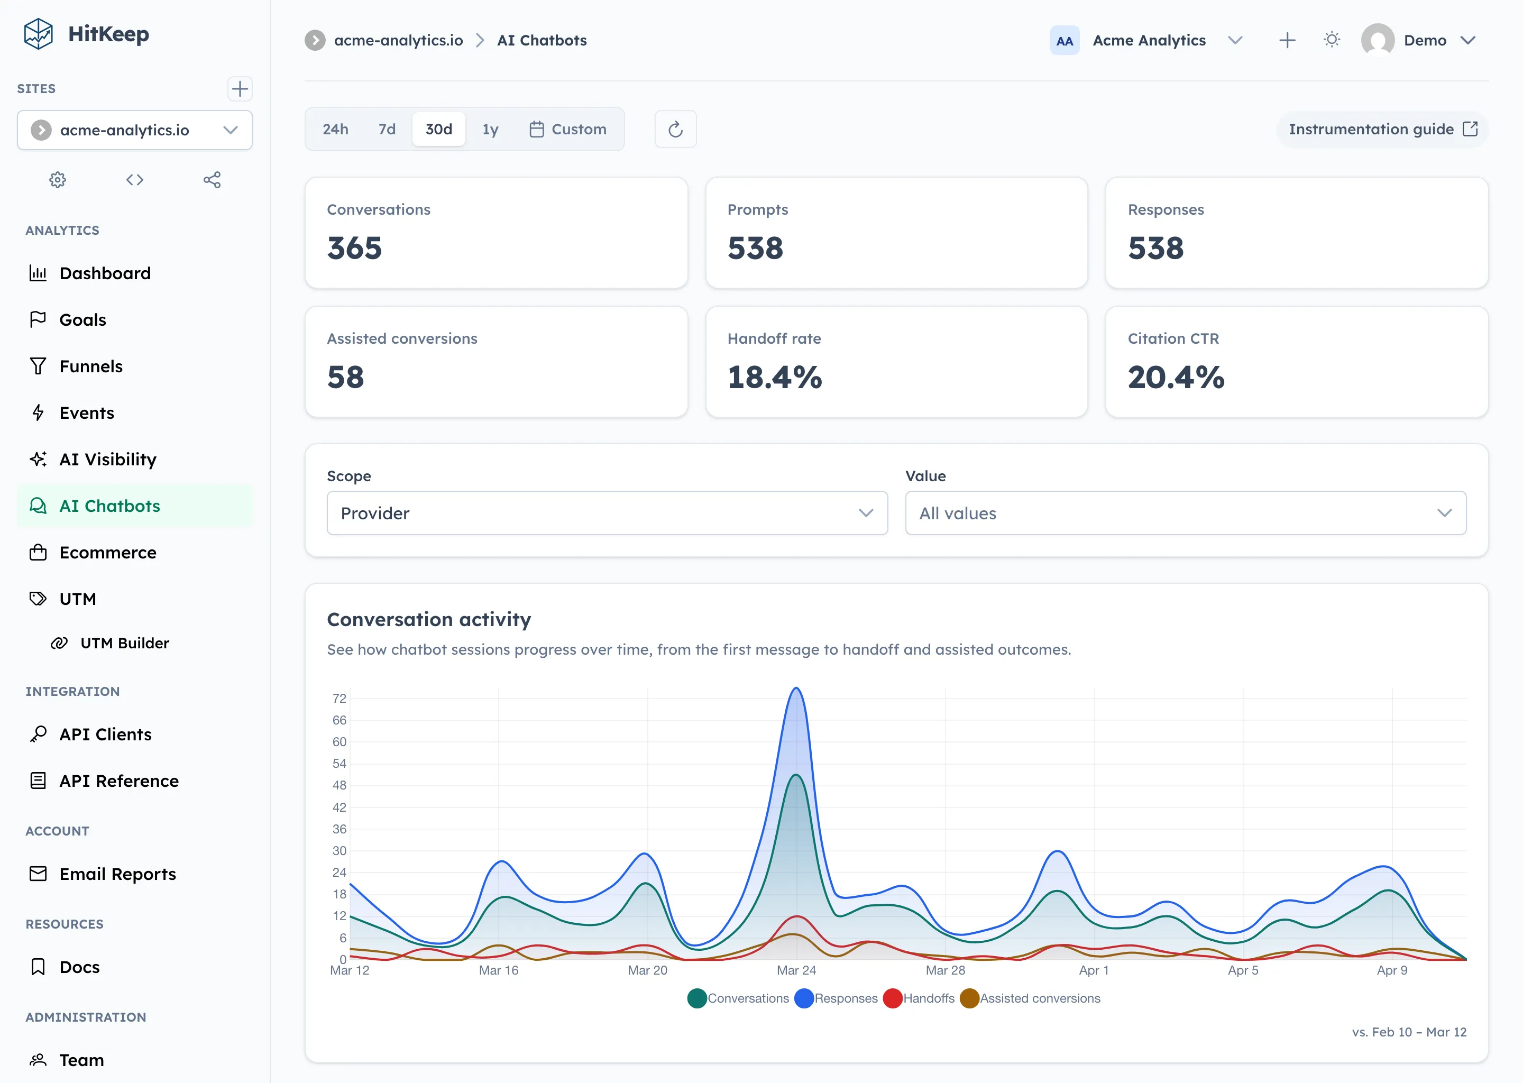Click the Conversations legend color dot

698,998
